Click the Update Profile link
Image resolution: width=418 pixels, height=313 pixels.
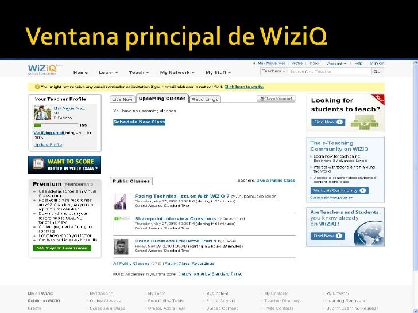pos(48,145)
